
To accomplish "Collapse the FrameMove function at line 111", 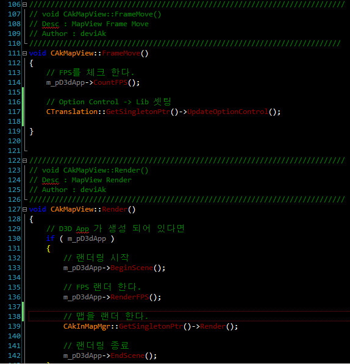I will point(24,53).
